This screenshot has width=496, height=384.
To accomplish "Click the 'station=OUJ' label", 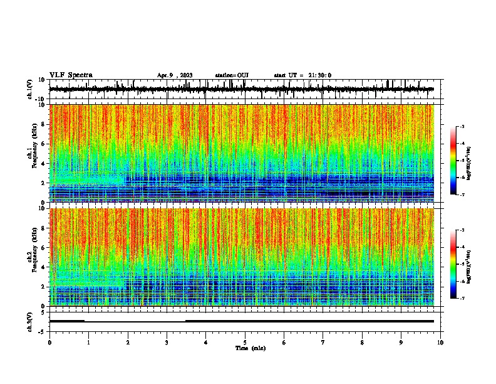I will tap(232, 75).
